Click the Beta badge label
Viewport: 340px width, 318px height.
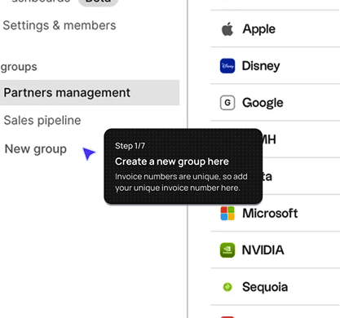[98, 2]
